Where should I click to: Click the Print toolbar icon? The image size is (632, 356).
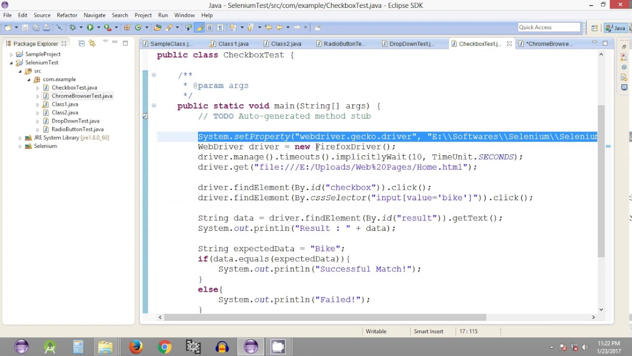pyautogui.click(x=46, y=28)
